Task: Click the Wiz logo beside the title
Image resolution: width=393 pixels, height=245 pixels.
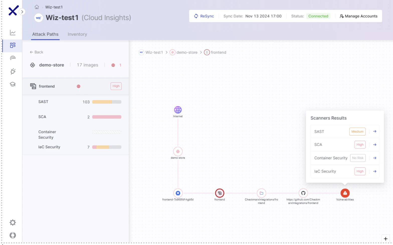Action: (x=39, y=18)
